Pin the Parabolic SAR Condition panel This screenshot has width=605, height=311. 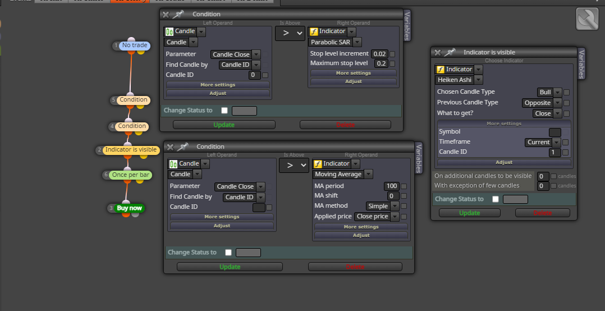pos(178,14)
